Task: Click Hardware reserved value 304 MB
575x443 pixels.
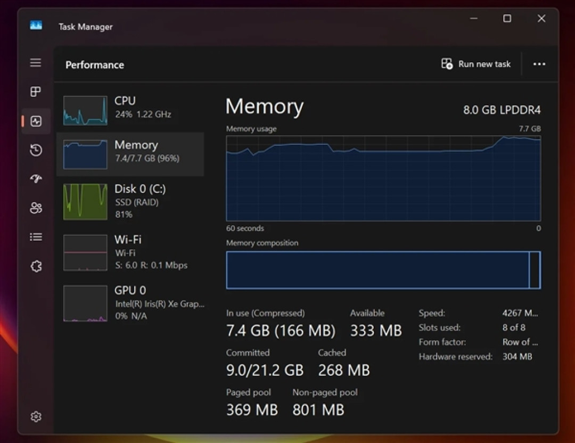Action: pos(517,356)
